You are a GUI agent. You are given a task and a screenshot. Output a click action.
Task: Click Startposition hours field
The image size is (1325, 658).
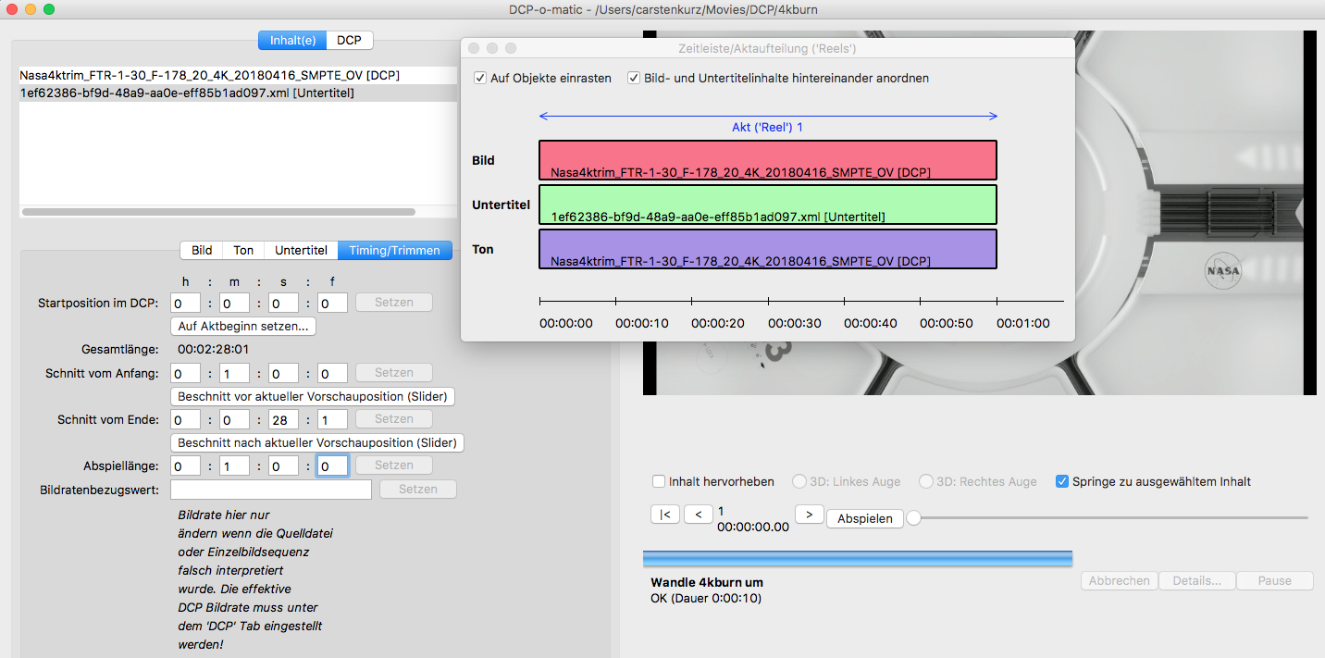[x=186, y=303]
